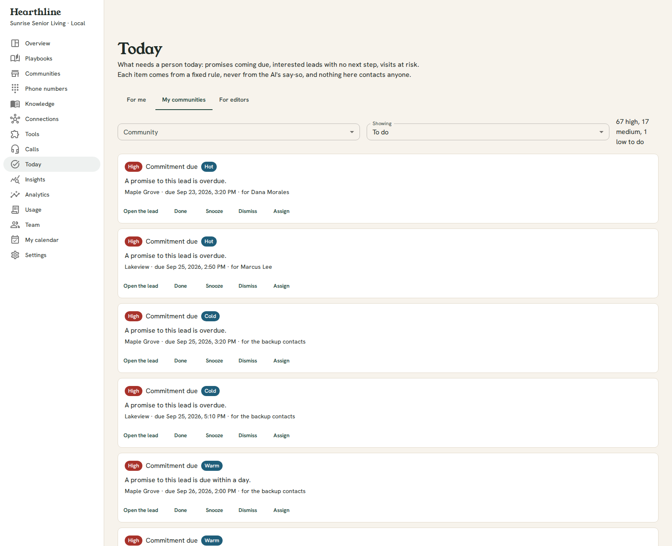Click the Analytics line-graph icon
This screenshot has height=546, width=672.
[15, 194]
